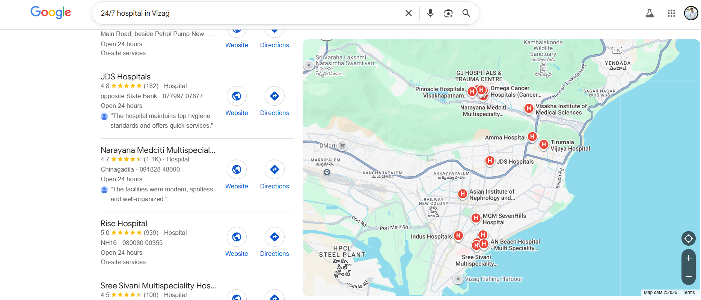Show your location on the map
Image resolution: width=701 pixels, height=300 pixels.
coord(689,238)
